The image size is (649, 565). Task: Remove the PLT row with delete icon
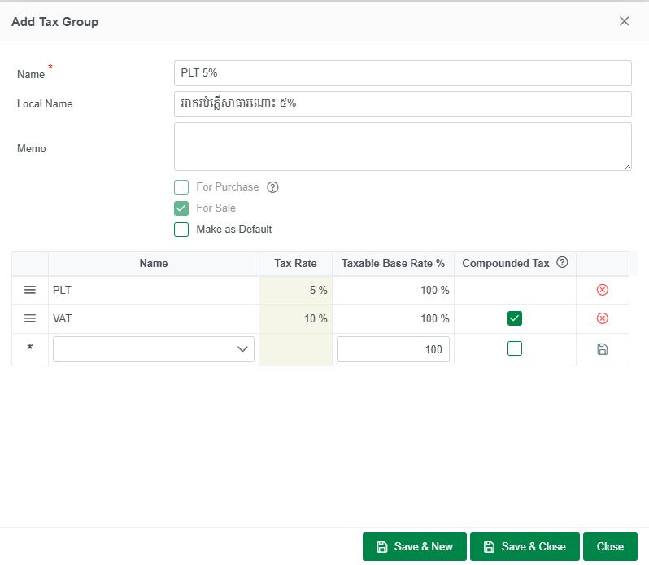pos(602,290)
